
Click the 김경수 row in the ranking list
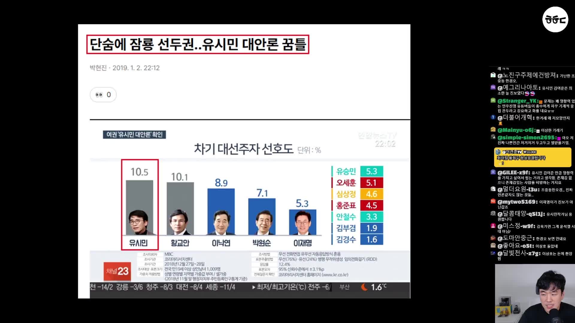click(357, 240)
